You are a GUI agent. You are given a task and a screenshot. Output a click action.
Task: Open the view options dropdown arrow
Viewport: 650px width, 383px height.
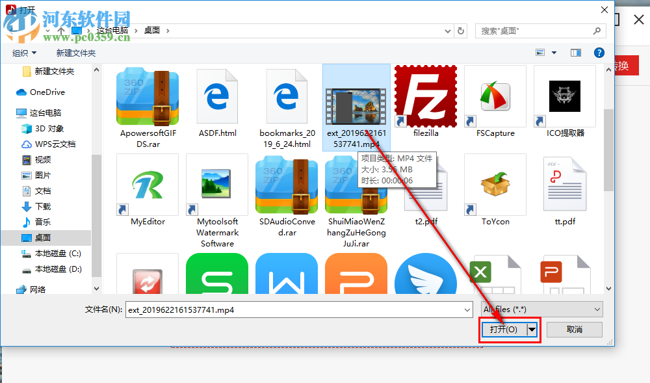coord(554,53)
